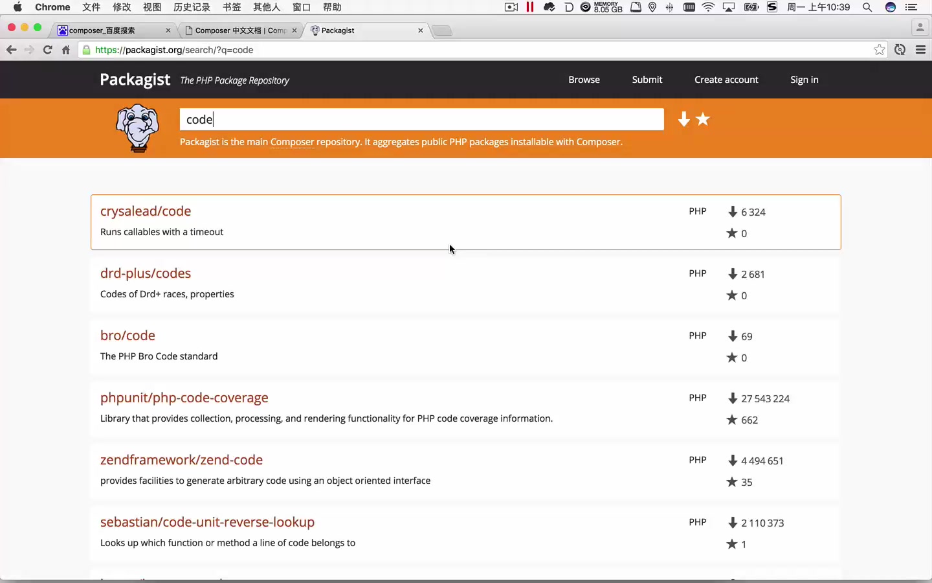
Task: Open the 文件 menu
Action: 91,7
